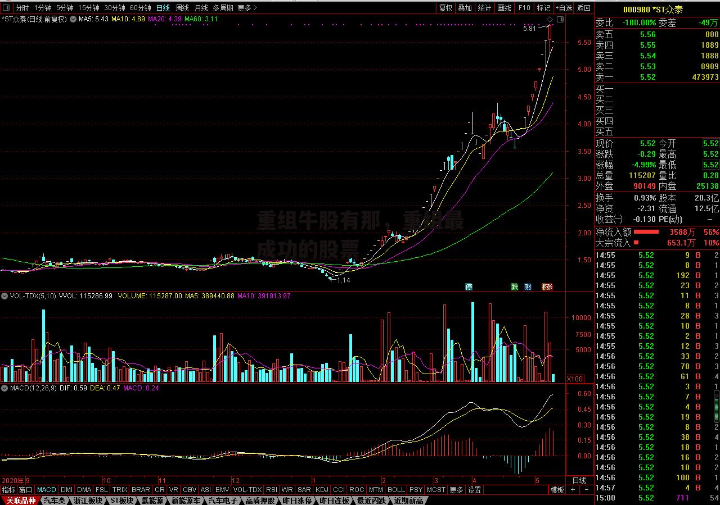Open the 浙江板块 sector tab

pyautogui.click(x=88, y=501)
